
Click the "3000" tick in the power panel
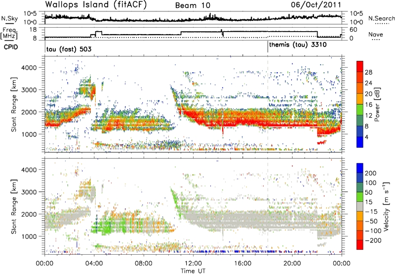[x=29, y=90]
